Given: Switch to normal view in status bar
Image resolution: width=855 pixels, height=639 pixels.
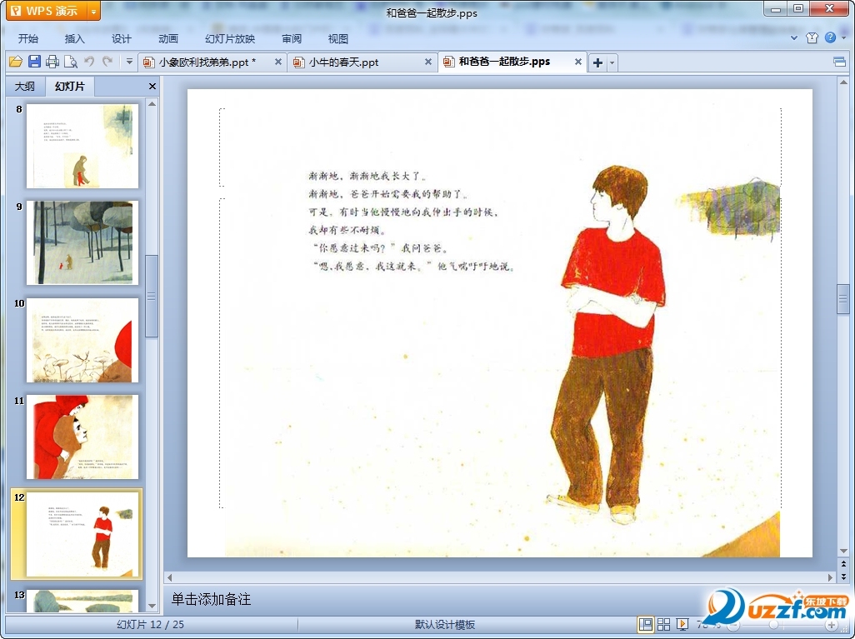Looking at the screenshot, I should tap(646, 624).
